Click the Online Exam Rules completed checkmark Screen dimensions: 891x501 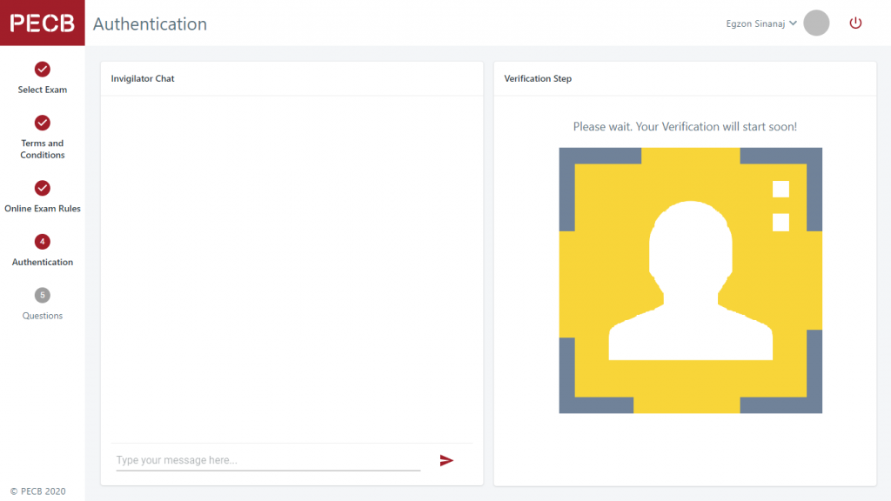tap(43, 188)
